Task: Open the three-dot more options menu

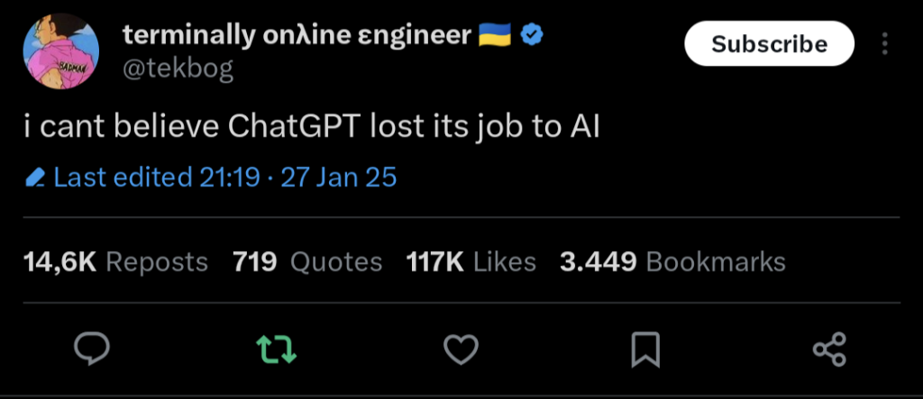Action: coord(884,43)
